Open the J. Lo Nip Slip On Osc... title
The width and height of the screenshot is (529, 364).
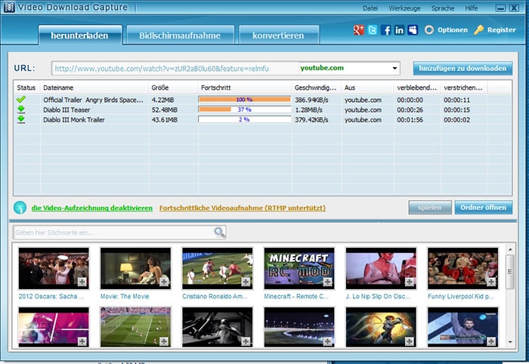[378, 296]
